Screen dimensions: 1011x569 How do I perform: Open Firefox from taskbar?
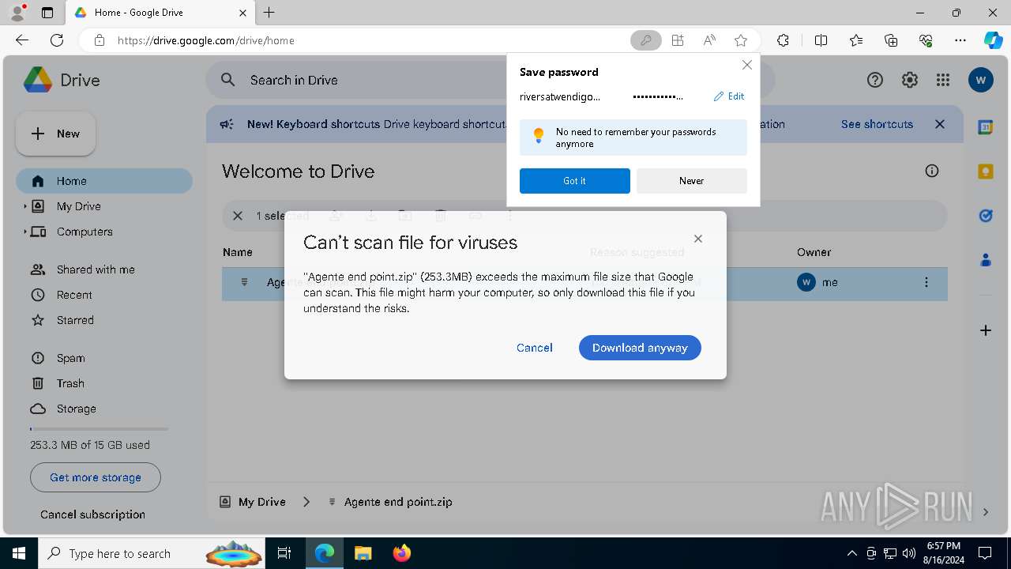[x=402, y=553]
